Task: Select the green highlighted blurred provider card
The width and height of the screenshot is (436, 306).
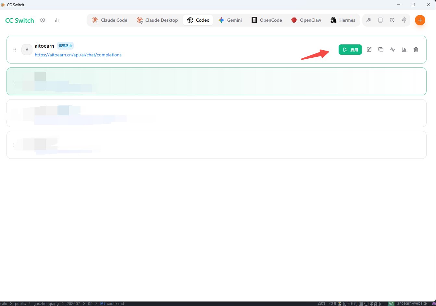Action: pos(217,81)
